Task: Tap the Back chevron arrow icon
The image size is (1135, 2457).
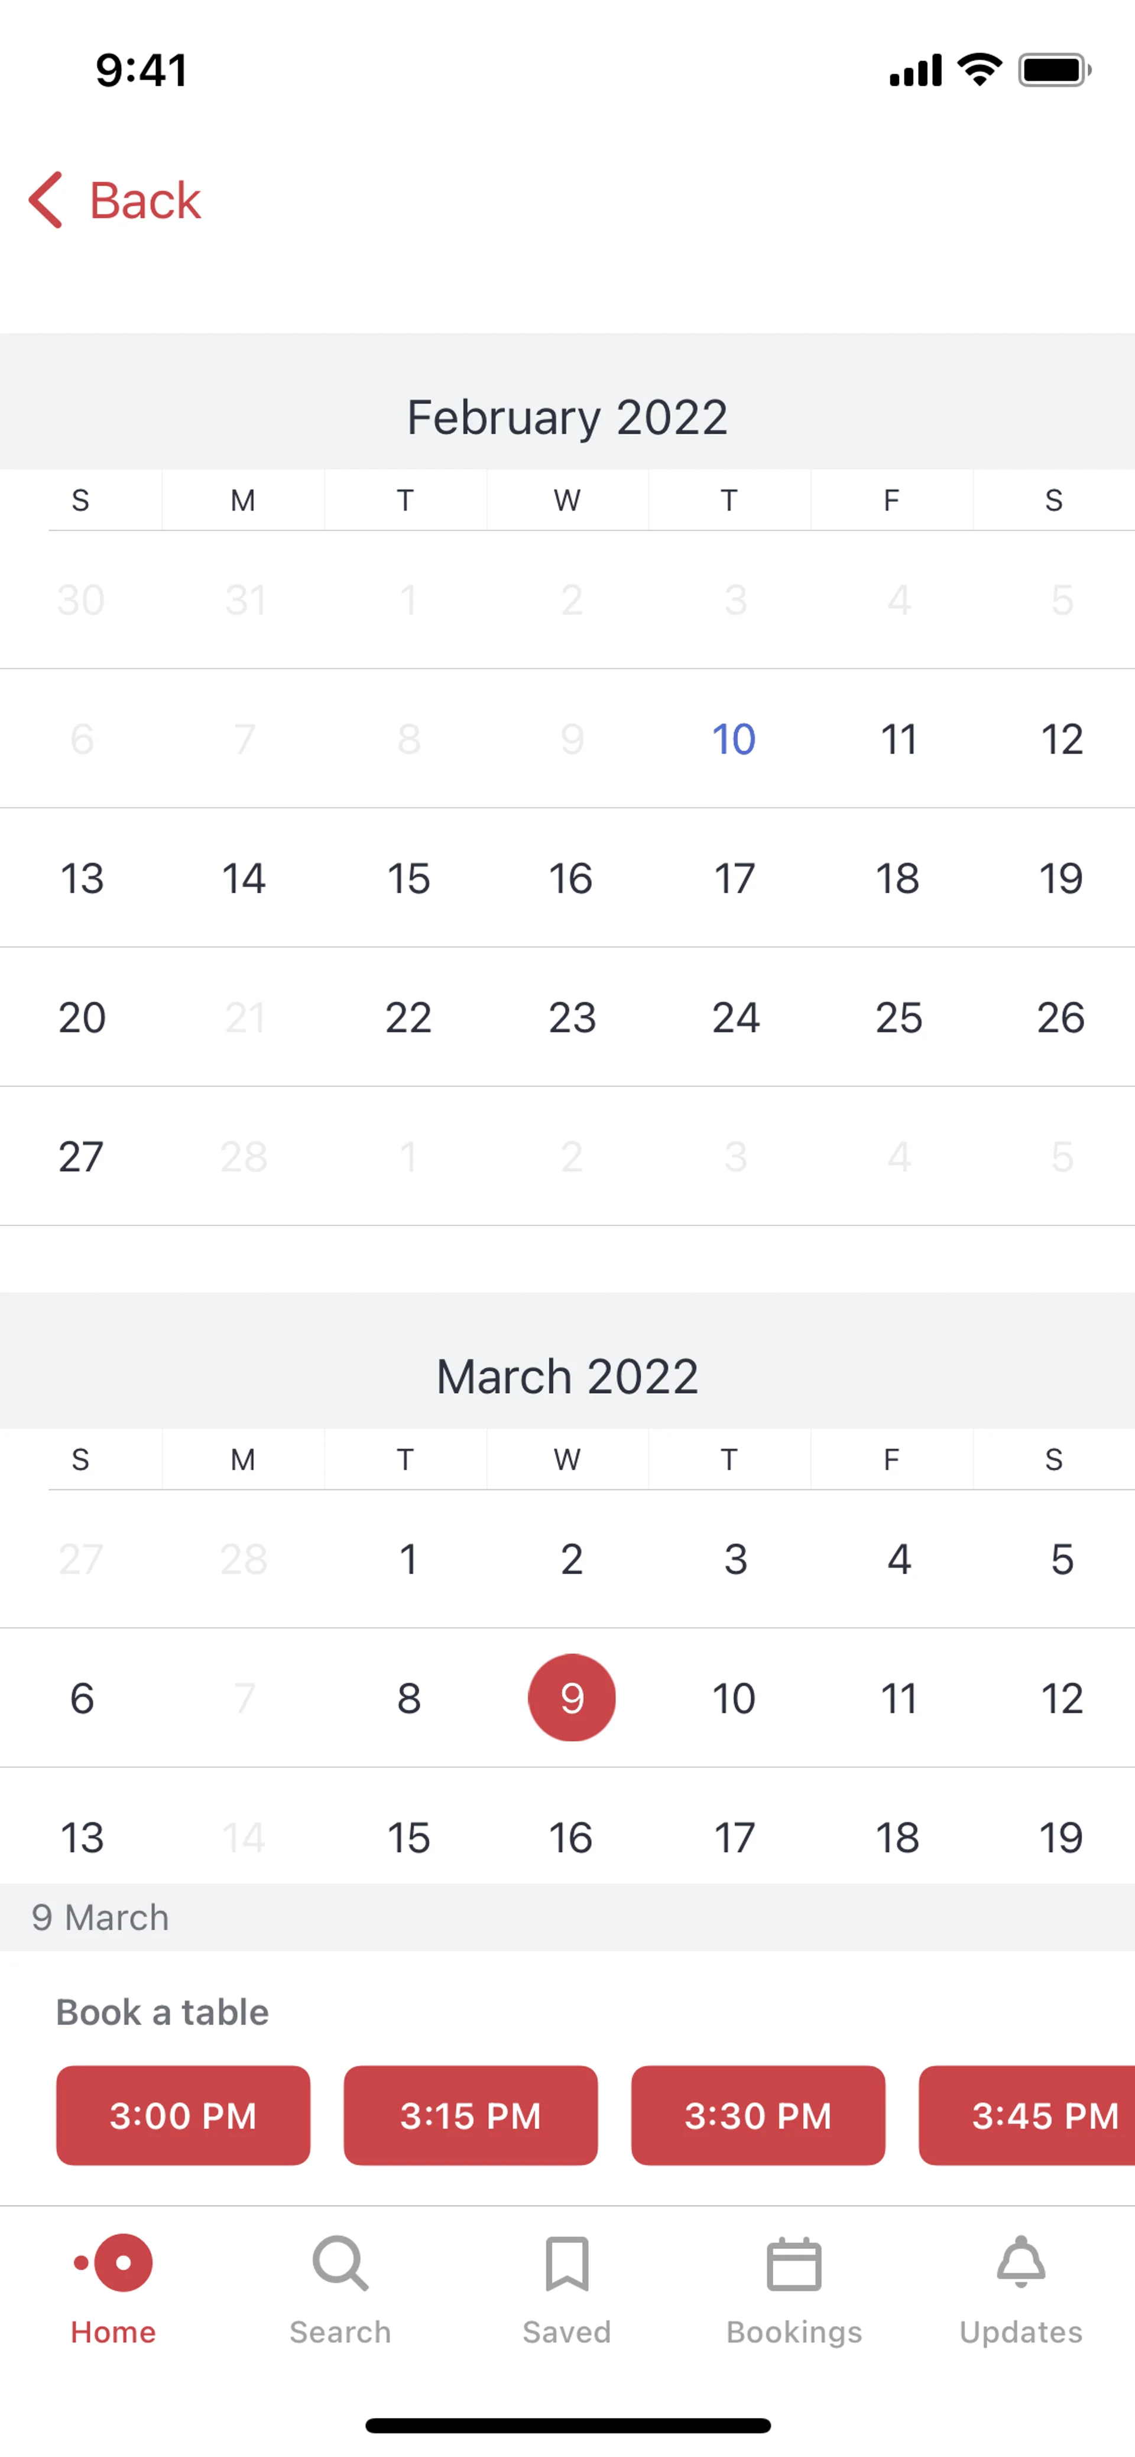Action: 46,200
